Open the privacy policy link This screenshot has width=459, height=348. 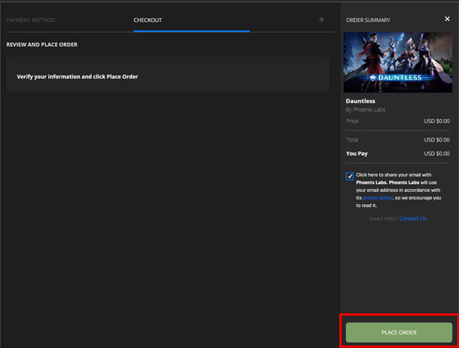coord(378,197)
